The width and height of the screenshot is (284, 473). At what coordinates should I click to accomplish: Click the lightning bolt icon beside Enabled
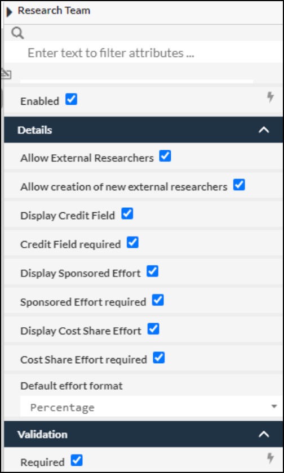(270, 97)
